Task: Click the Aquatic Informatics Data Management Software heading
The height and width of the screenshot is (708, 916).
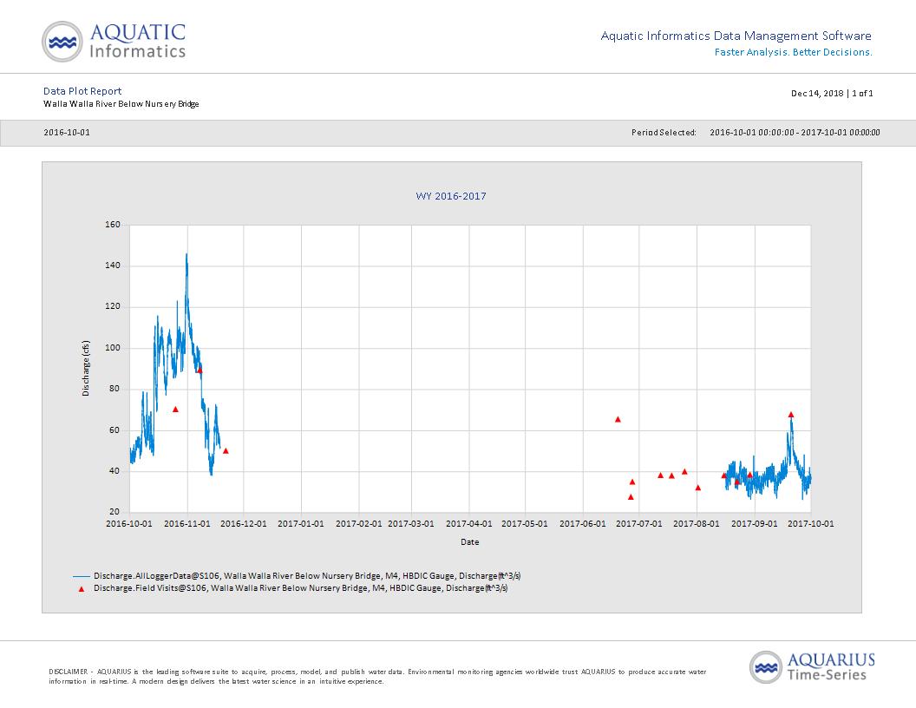Action: pyautogui.click(x=736, y=36)
